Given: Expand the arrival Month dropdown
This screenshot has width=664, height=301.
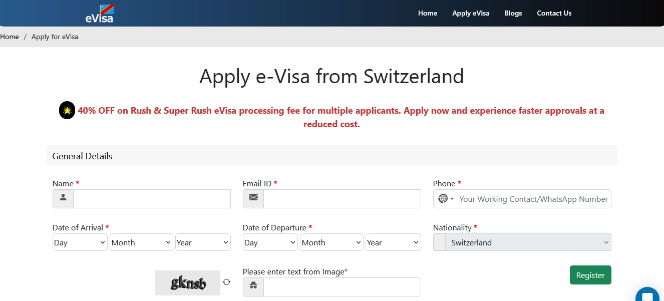Looking at the screenshot, I should click(141, 242).
